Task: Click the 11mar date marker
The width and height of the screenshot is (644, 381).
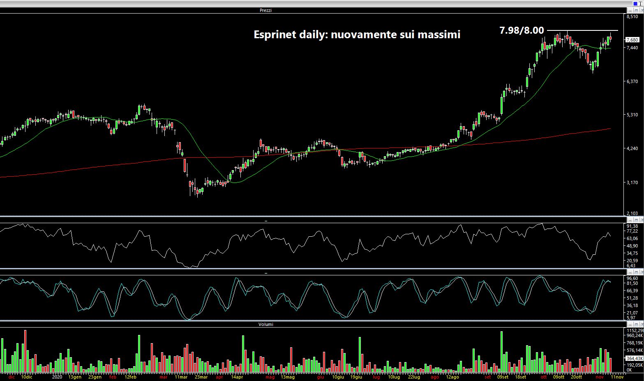Action: [x=181, y=376]
